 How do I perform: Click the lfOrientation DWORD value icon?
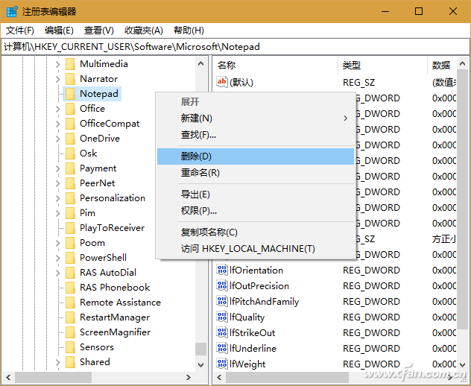pyautogui.click(x=222, y=270)
